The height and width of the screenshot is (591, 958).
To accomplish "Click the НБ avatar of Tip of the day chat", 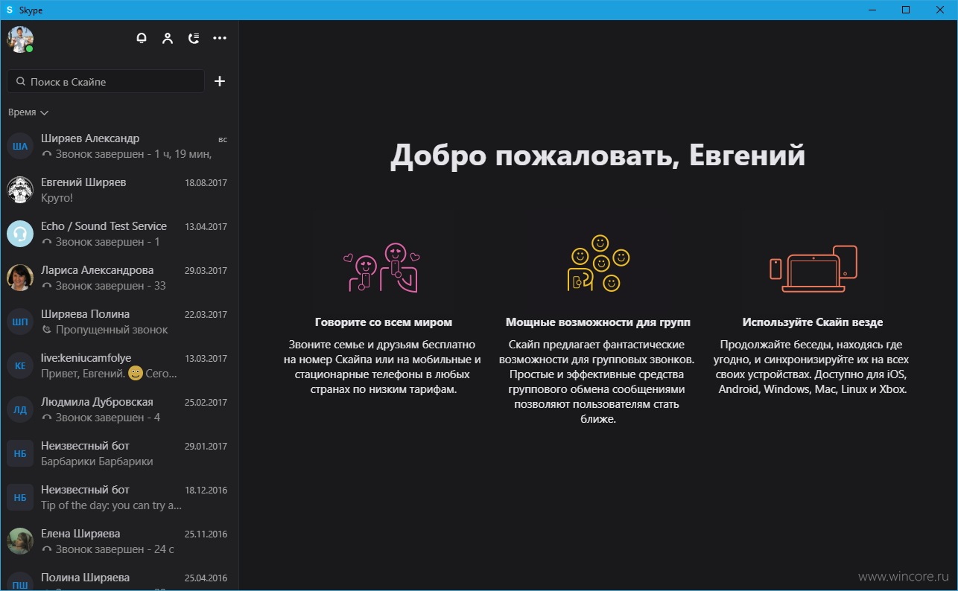I will 20,497.
